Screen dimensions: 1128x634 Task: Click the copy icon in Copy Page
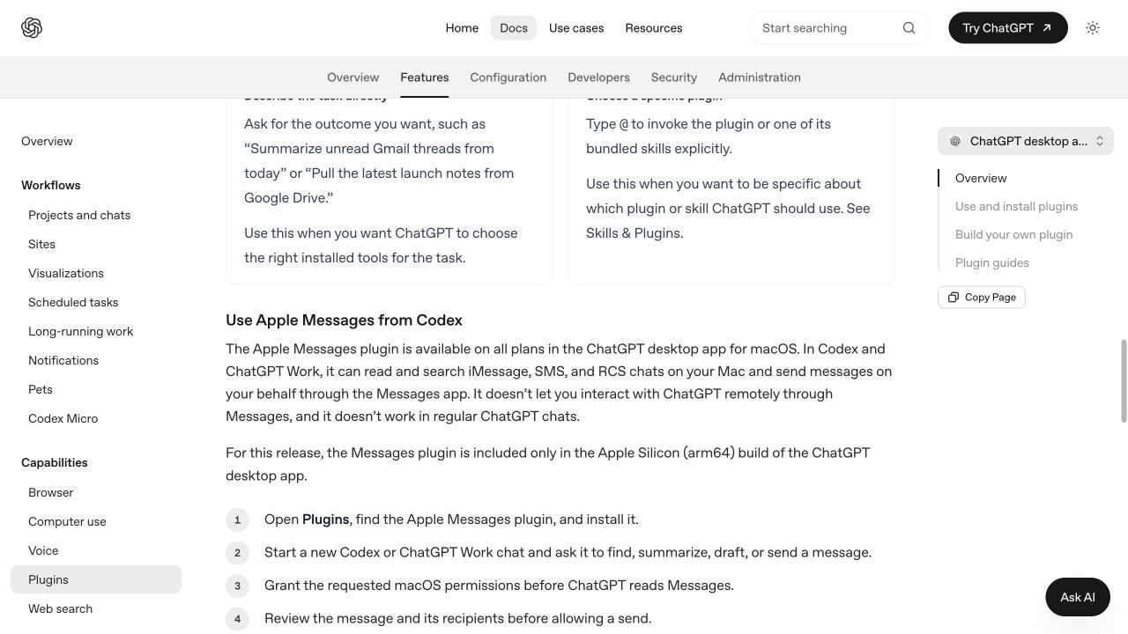tap(953, 298)
